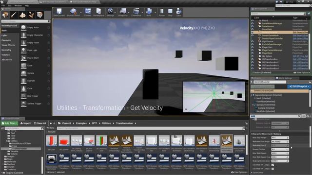
Task: Open Source Control from the toolbar
Action: pyautogui.click(x=73, y=12)
